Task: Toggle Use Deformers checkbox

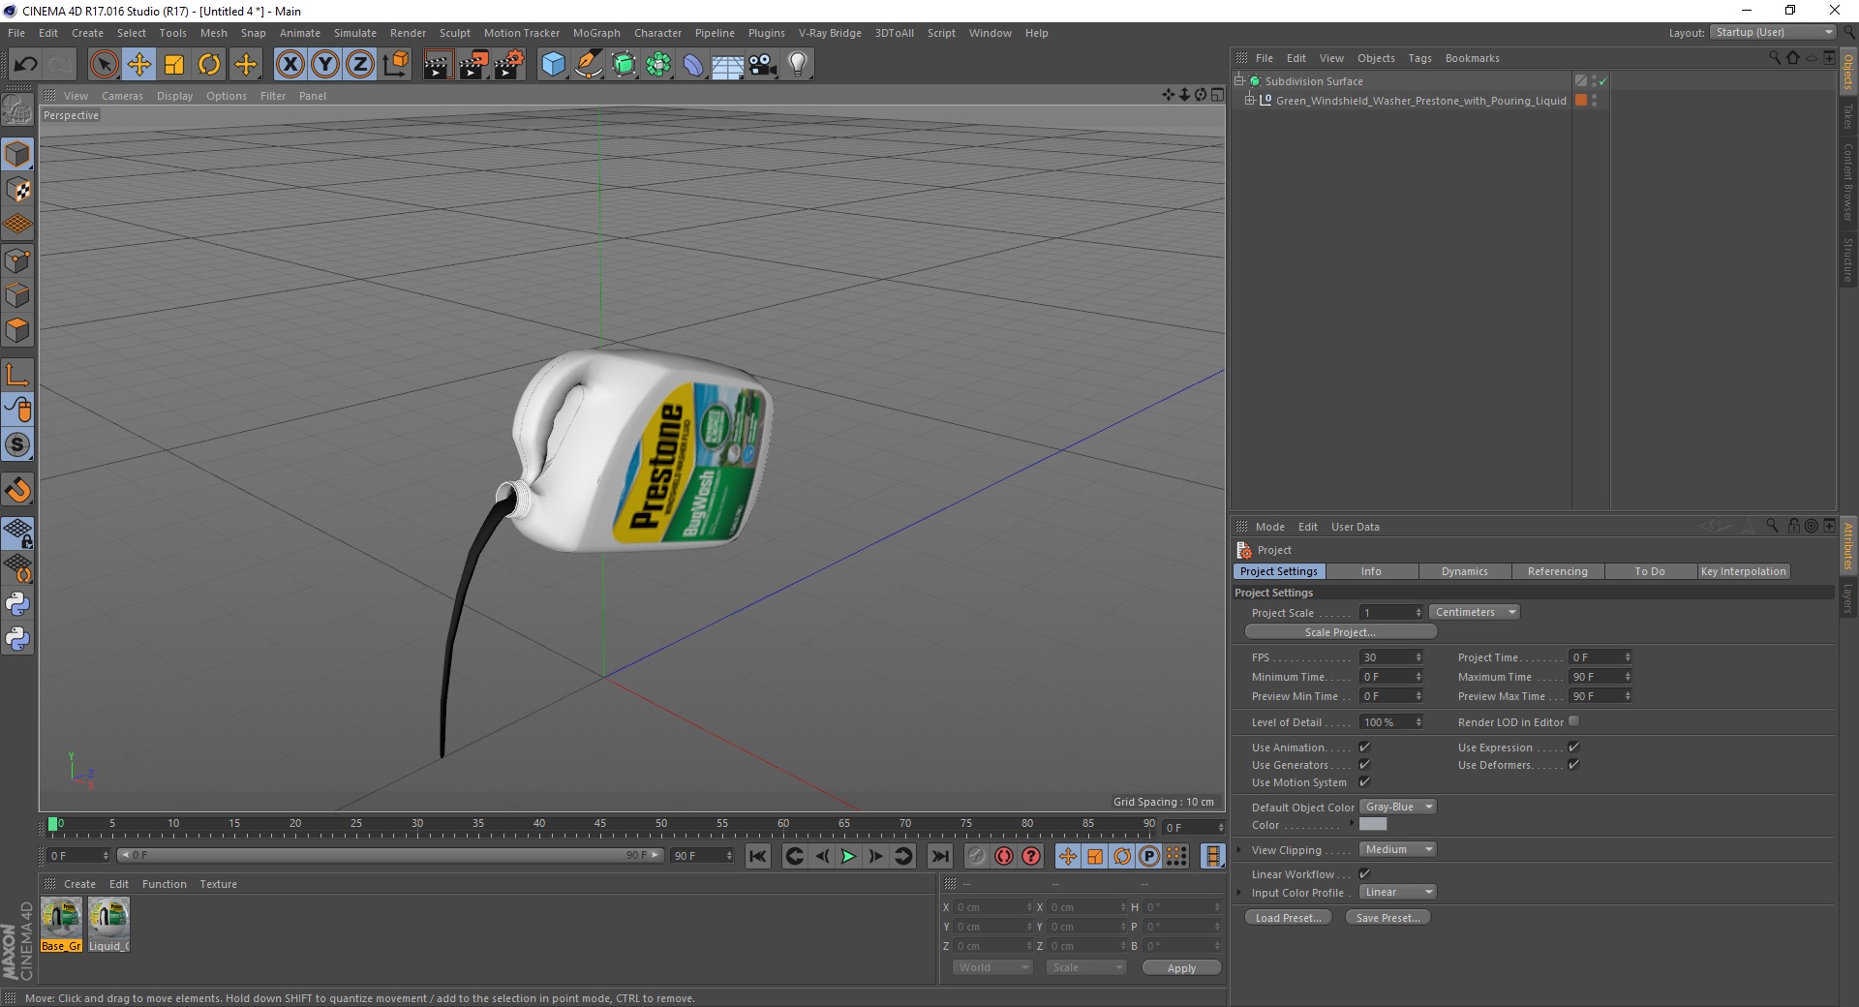Action: 1573,764
